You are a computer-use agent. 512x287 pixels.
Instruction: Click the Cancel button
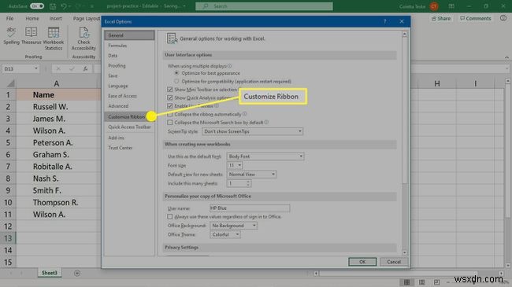[394, 262]
